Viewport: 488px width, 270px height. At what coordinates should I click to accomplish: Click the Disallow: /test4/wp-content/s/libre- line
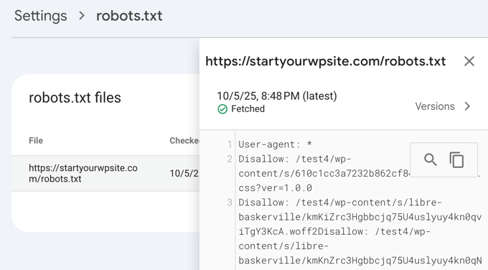340,202
